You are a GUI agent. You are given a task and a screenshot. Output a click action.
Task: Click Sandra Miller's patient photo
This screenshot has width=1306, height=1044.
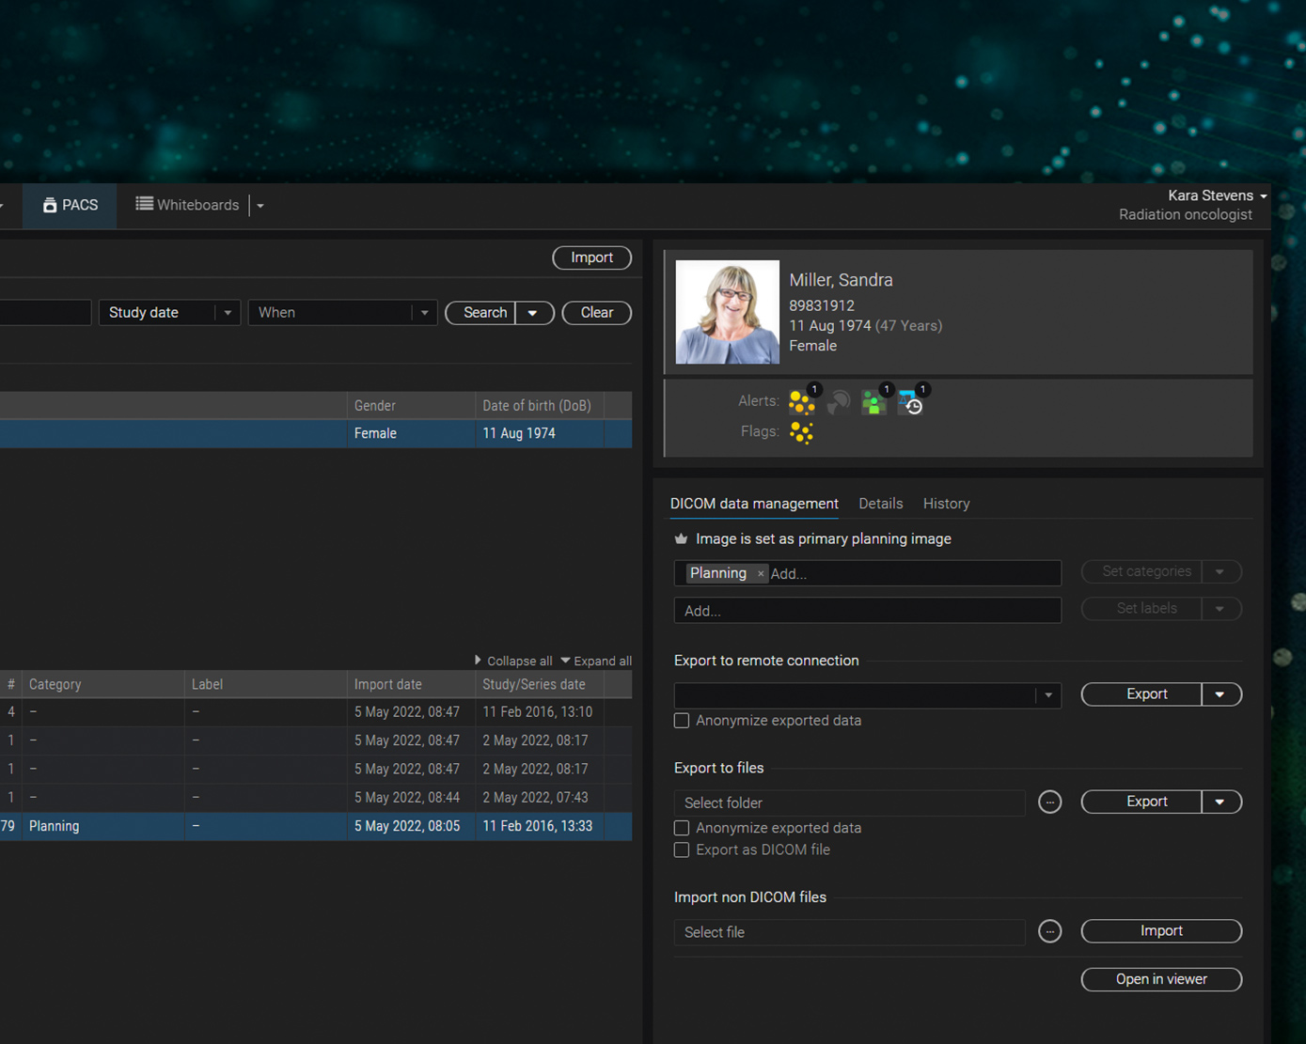(727, 312)
